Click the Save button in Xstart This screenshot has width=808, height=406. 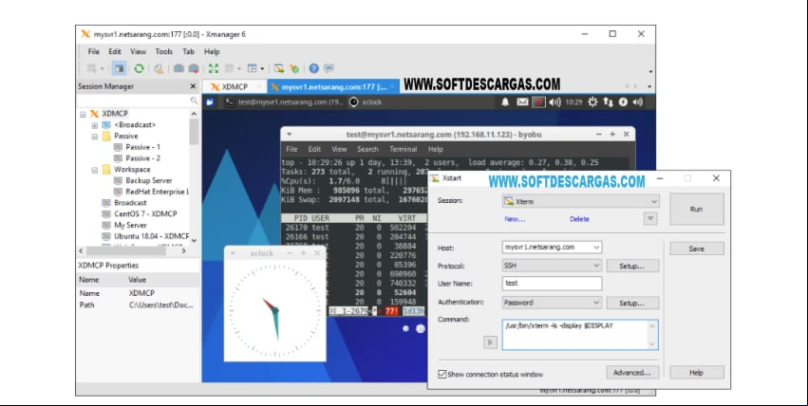tap(696, 249)
